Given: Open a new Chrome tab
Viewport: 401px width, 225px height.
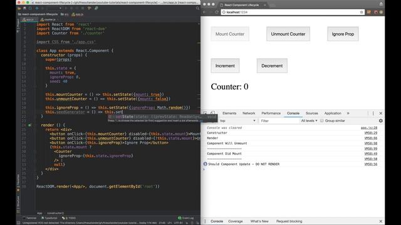Looking at the screenshot, I should [x=273, y=5].
